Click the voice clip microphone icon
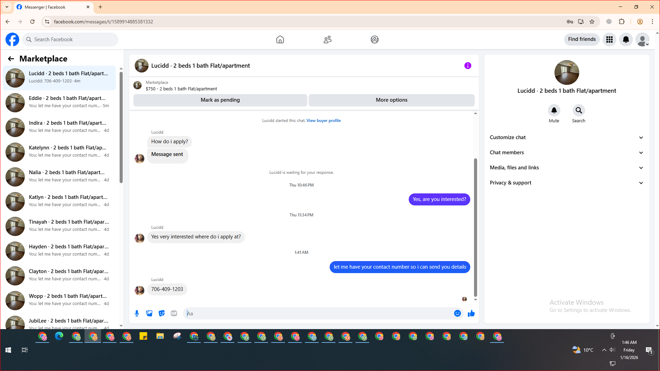660x371 pixels. 137,313
